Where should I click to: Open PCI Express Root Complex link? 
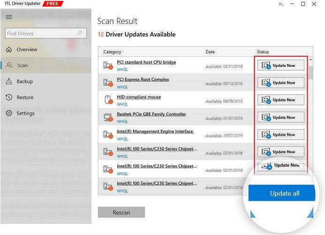coord(143,80)
